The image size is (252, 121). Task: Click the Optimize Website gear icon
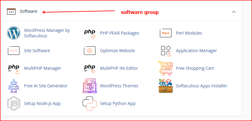90,50
